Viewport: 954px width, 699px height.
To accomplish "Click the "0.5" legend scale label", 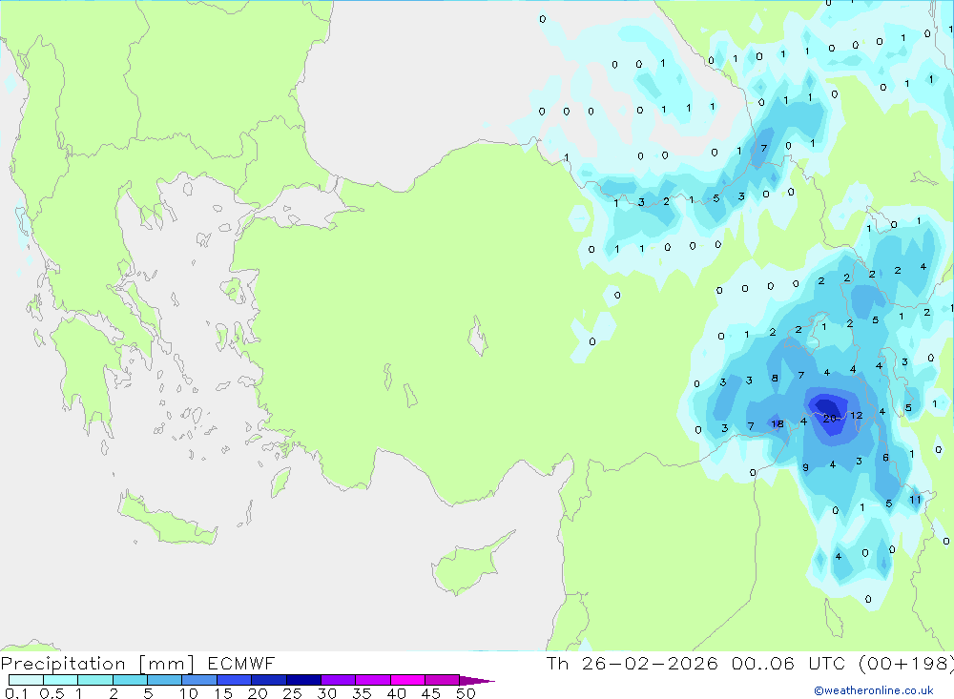I will click(52, 693).
